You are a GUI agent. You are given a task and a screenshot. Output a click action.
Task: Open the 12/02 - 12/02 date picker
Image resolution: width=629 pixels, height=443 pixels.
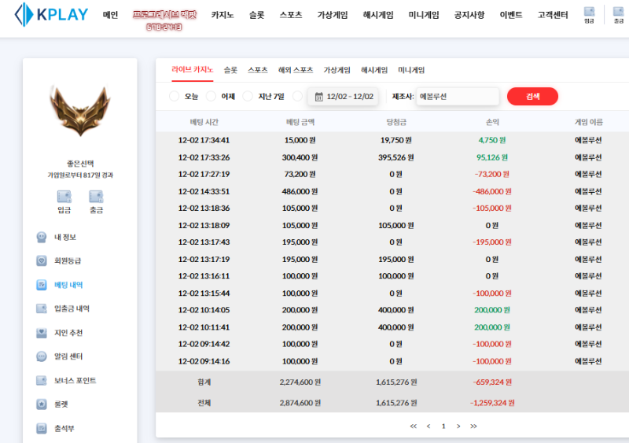(x=344, y=97)
